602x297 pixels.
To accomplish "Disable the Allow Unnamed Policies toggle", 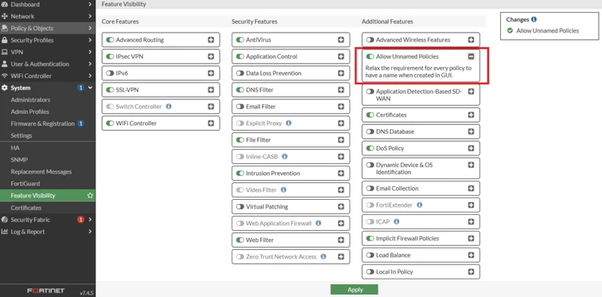I will click(x=370, y=57).
